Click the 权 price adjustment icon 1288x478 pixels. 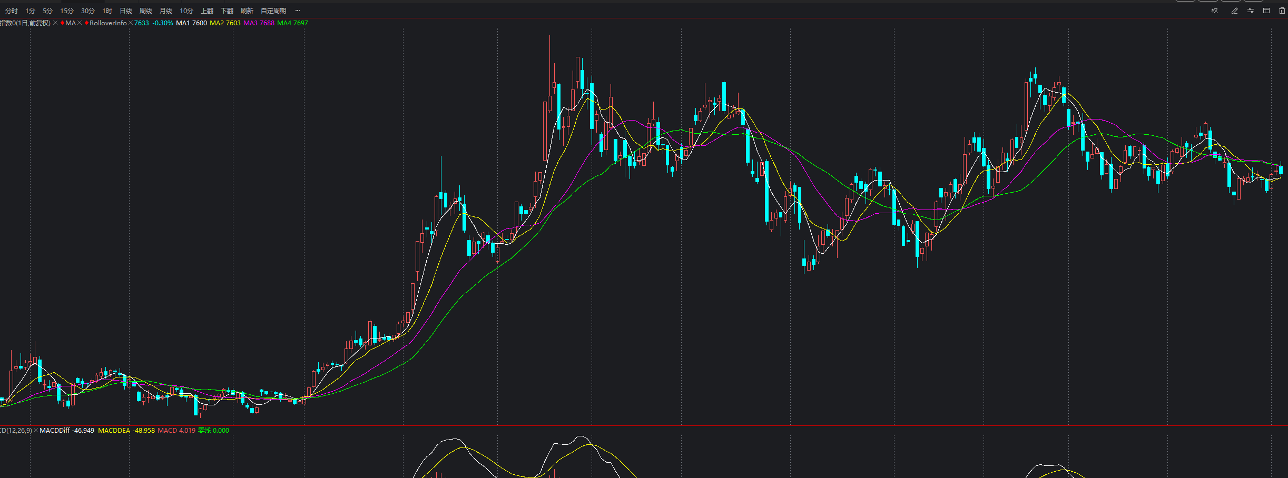(1215, 11)
